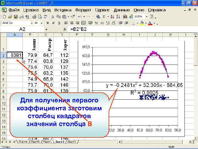This screenshot has height=149, width=198.
Task: Apply percent style icon
Action: (x=96, y=23)
